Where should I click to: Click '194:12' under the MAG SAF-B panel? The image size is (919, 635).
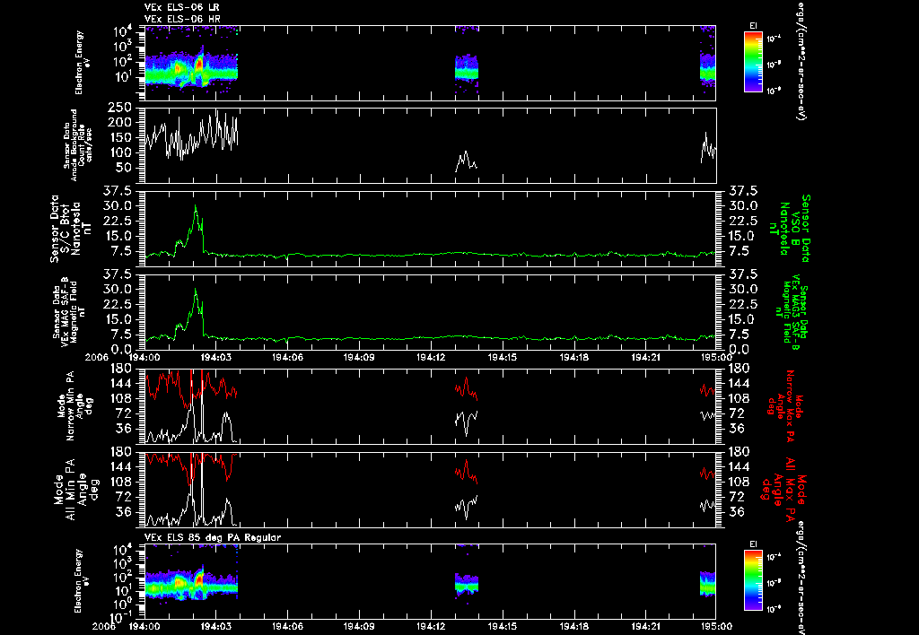432,357
